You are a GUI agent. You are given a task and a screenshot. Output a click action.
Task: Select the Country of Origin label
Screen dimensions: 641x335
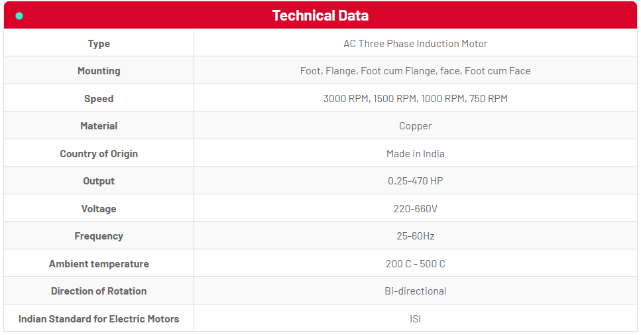(99, 154)
